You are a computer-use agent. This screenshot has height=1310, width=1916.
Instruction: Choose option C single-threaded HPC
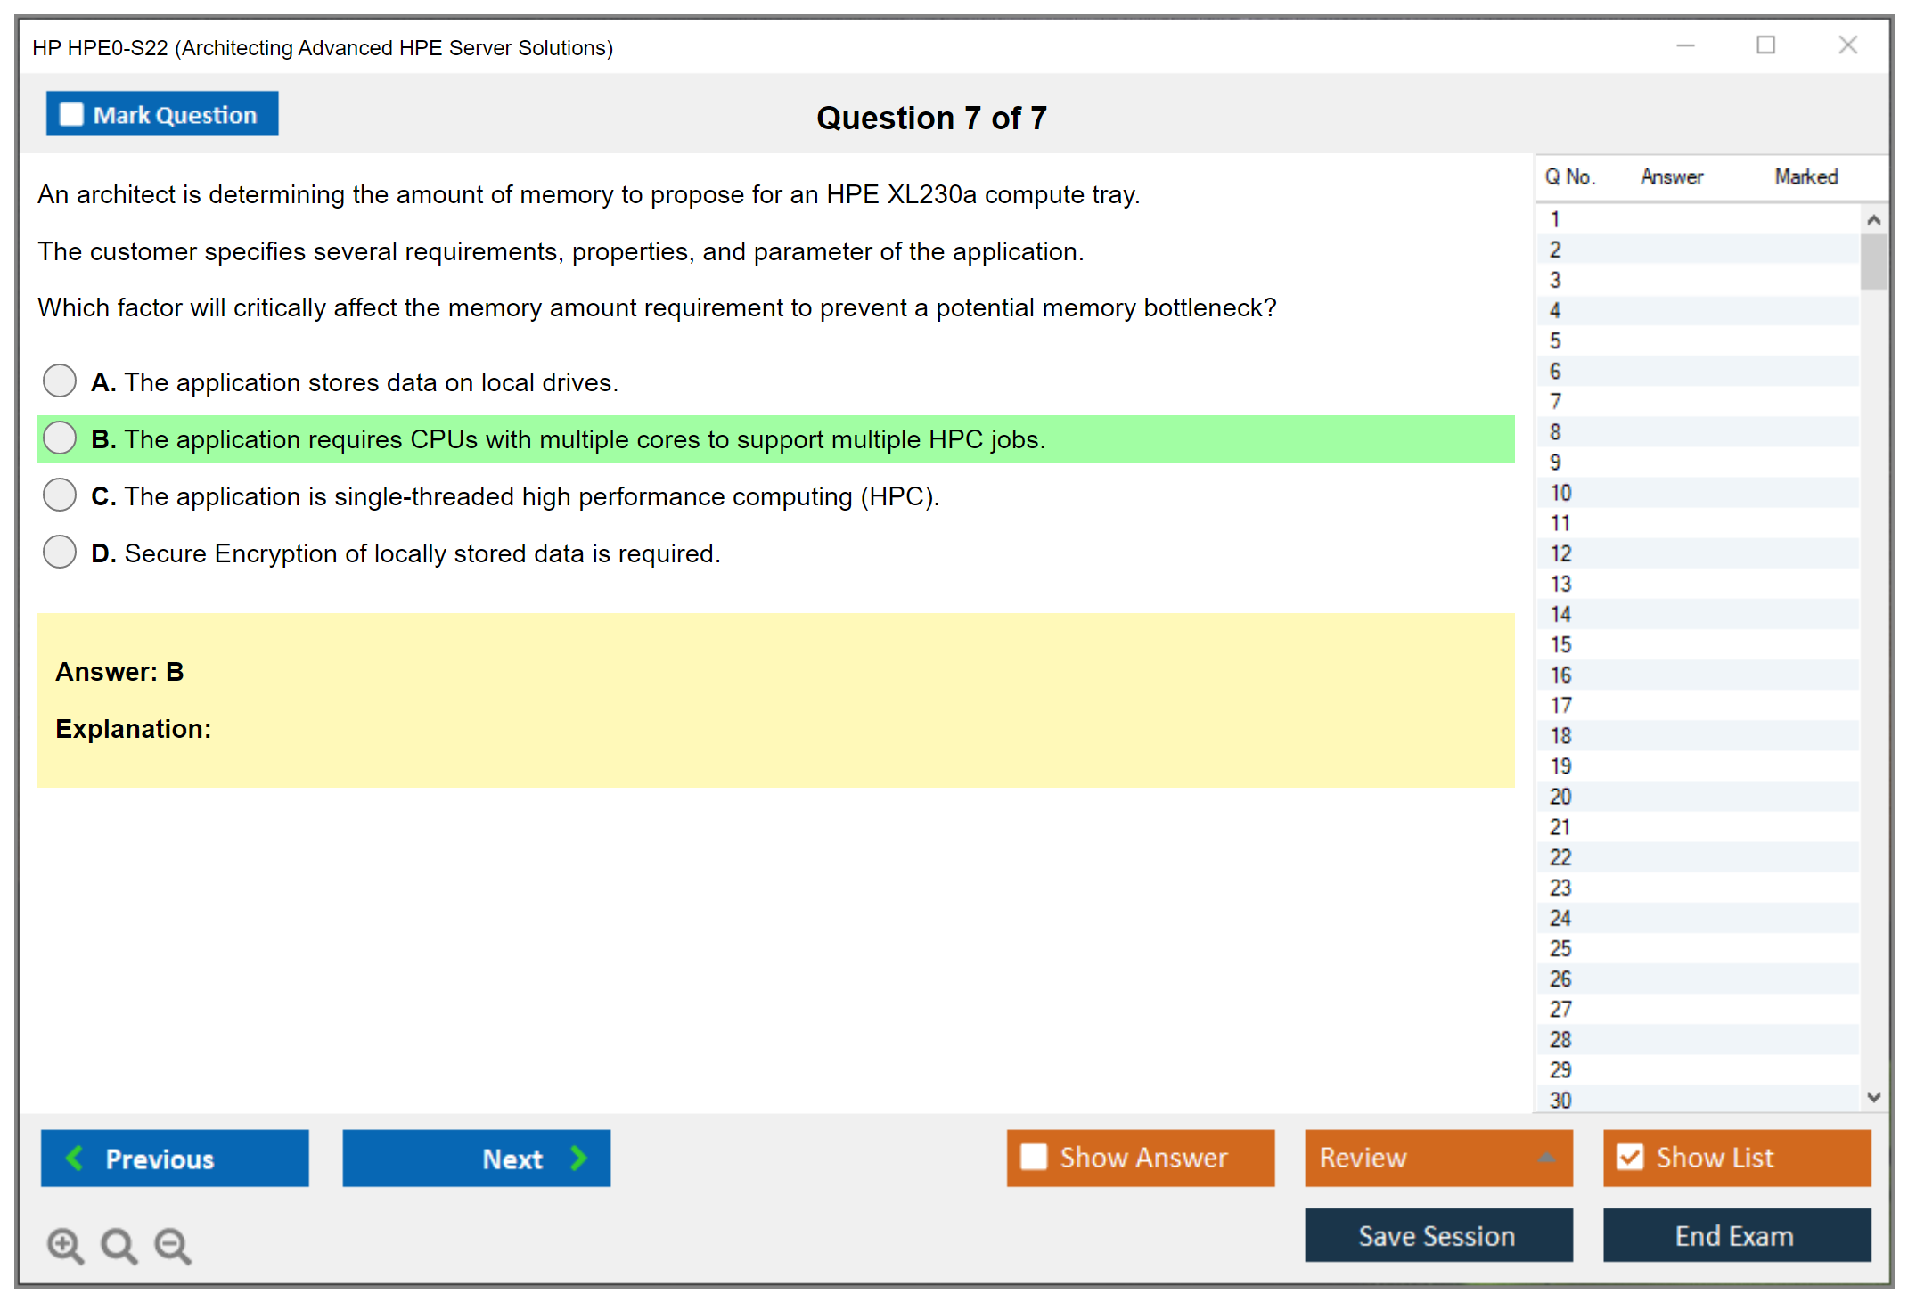(60, 495)
